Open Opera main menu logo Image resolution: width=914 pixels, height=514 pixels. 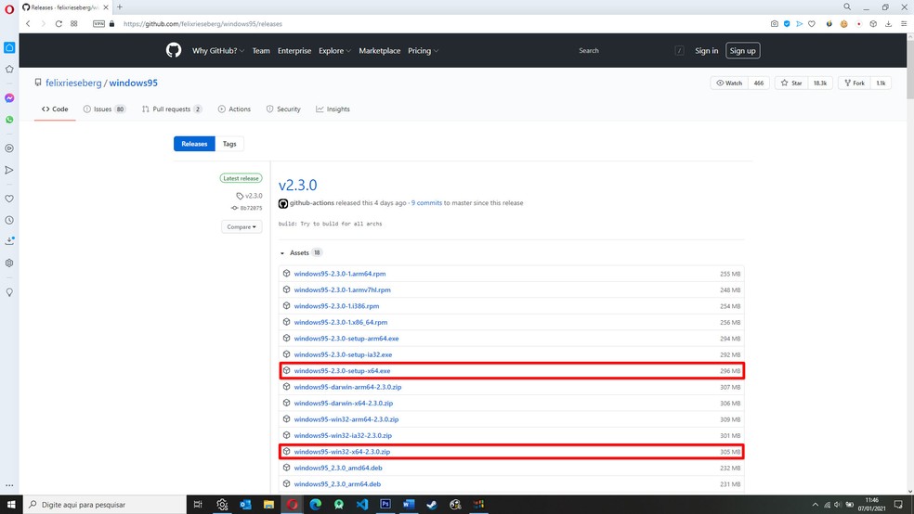9,9
